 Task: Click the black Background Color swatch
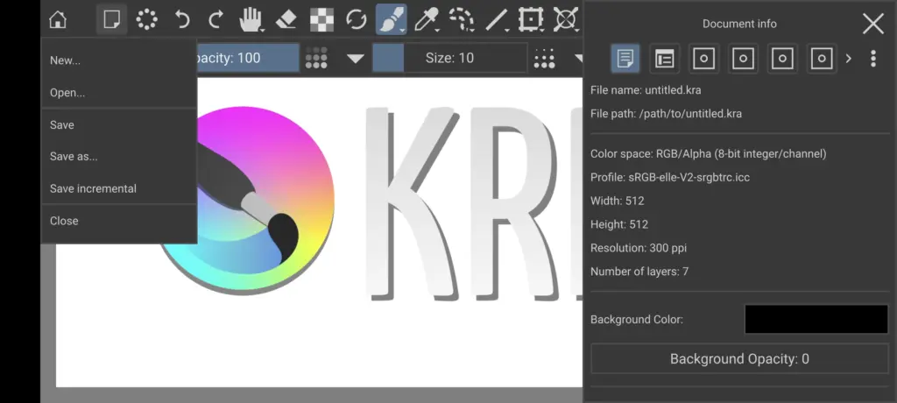click(x=816, y=319)
